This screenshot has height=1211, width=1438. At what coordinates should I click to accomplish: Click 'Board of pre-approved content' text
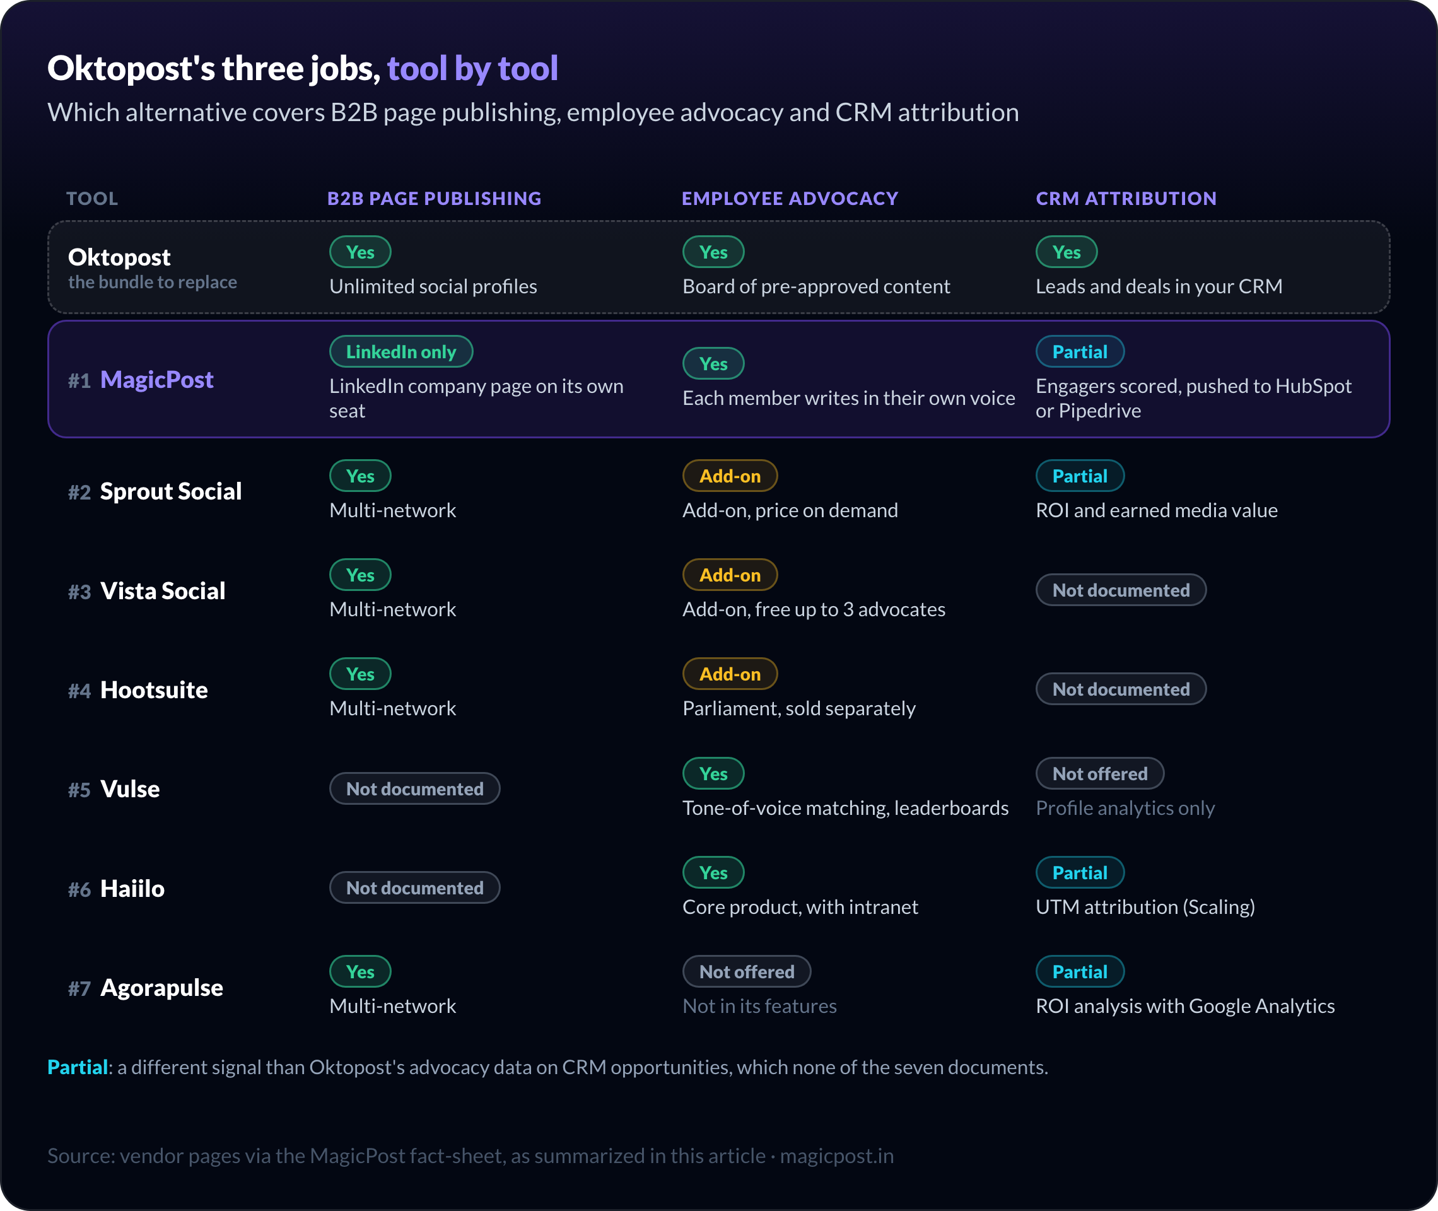(816, 286)
